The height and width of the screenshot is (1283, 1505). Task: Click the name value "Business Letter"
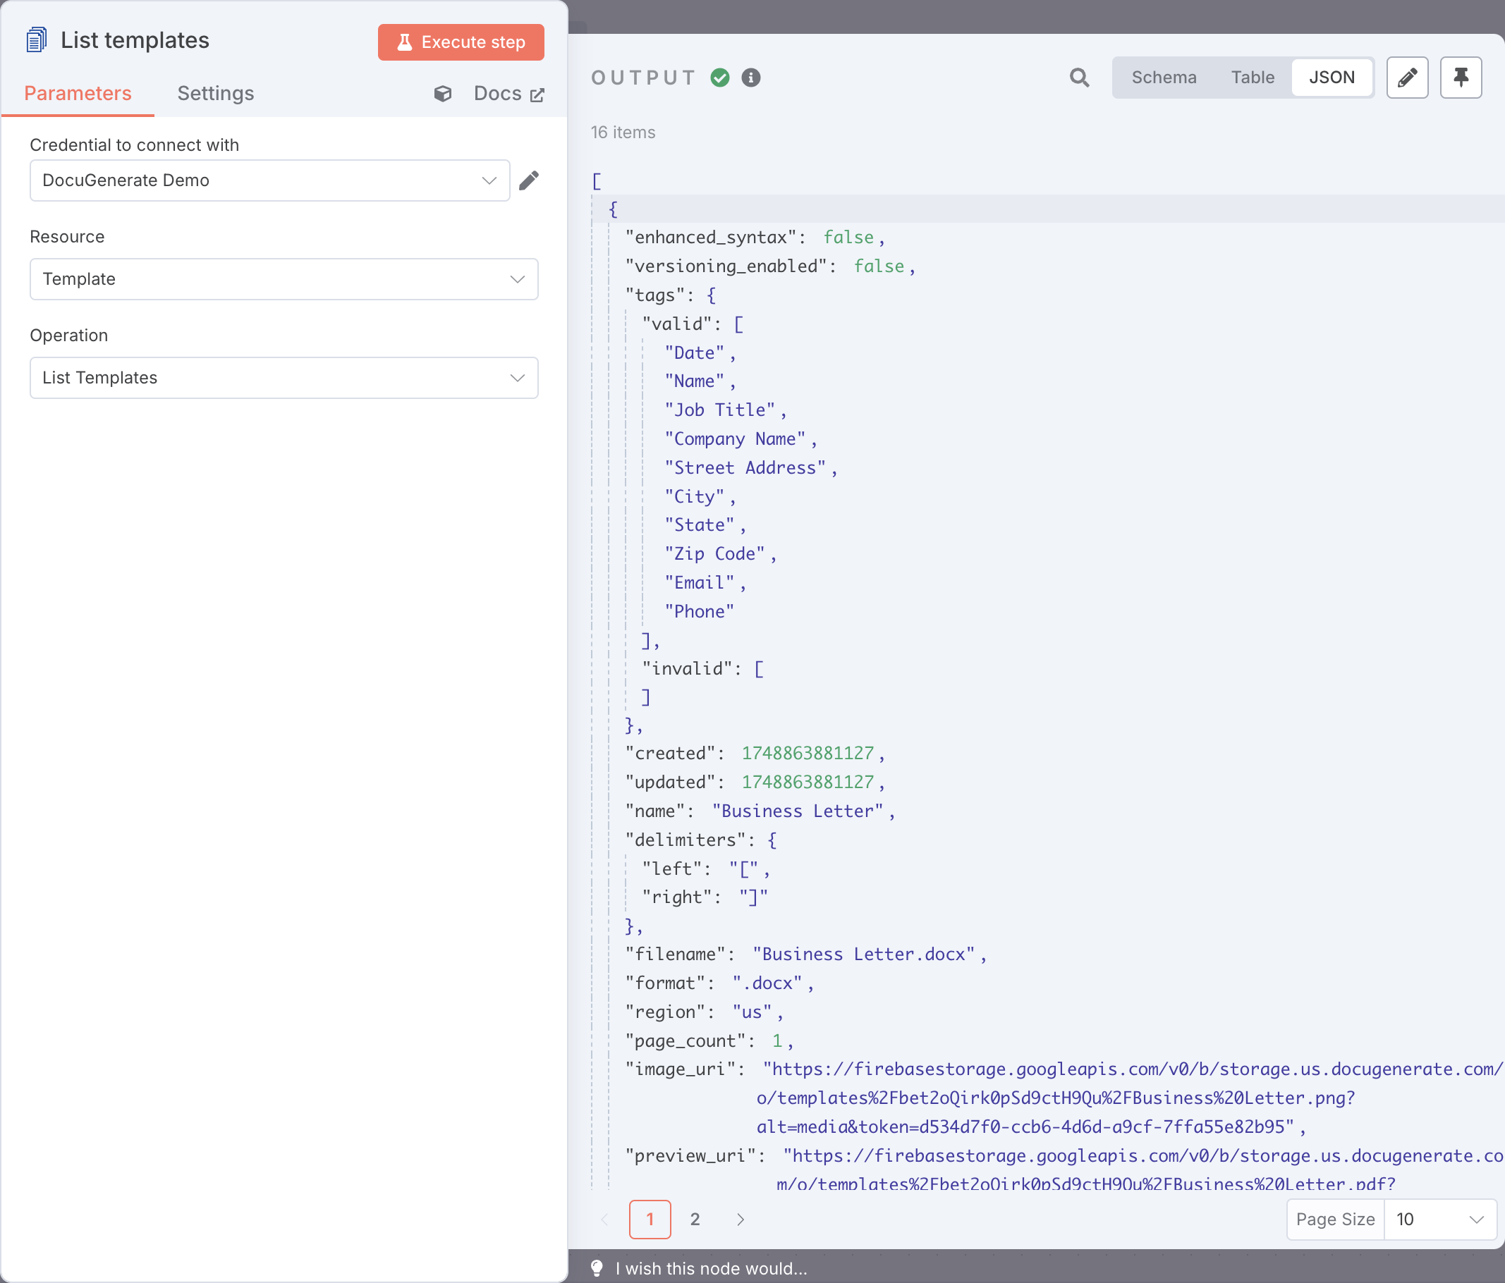click(x=798, y=811)
